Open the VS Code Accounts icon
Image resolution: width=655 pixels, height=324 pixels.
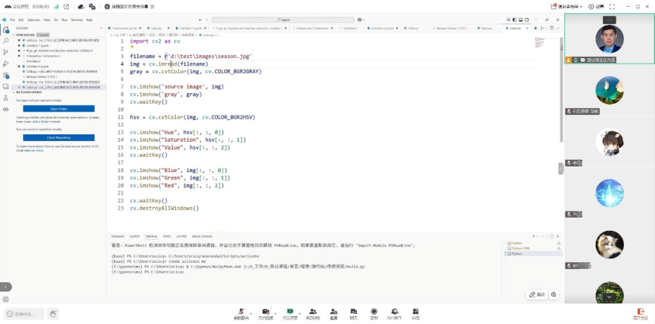(x=6, y=299)
